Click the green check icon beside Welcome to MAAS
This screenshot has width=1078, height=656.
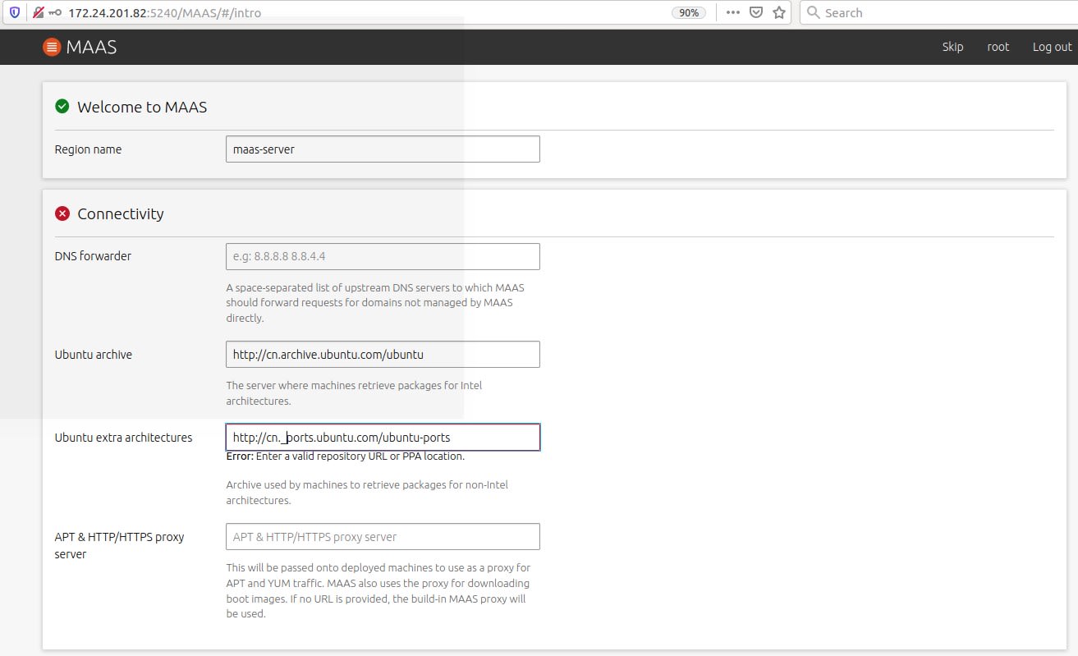click(62, 107)
